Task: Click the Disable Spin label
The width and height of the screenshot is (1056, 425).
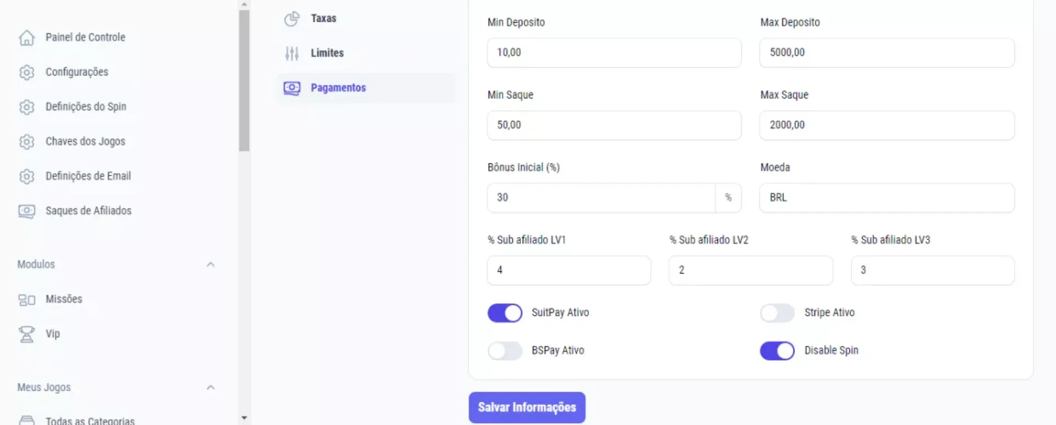Action: 831,350
